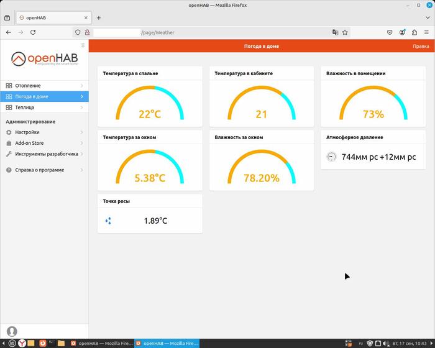Open the Firefox account icon
The image size is (435, 348).
coord(402,32)
